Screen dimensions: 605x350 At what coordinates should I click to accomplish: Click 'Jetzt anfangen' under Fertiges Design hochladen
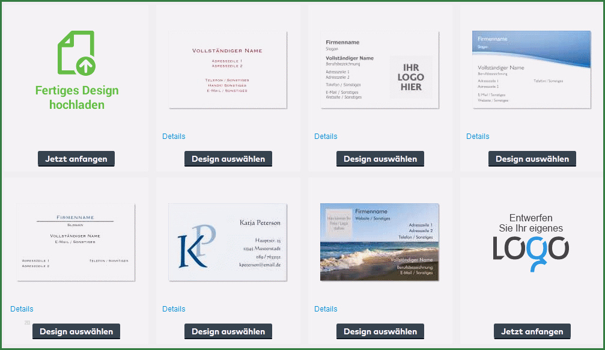point(76,159)
